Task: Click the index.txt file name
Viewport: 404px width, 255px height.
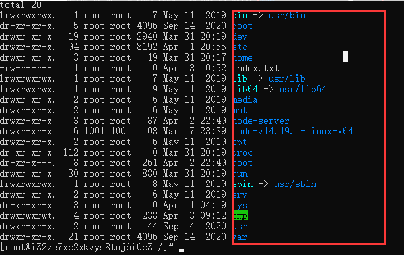Action: 256,68
